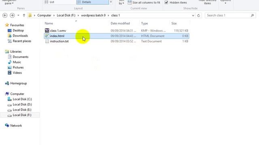Screen dimensions: 259x145
Task: Select the index.html file icon
Action: [x=47, y=36]
